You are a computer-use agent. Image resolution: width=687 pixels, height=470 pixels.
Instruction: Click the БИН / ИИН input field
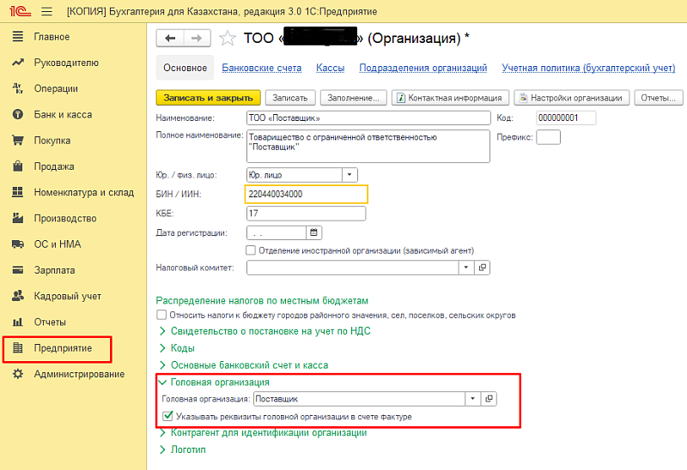point(306,194)
